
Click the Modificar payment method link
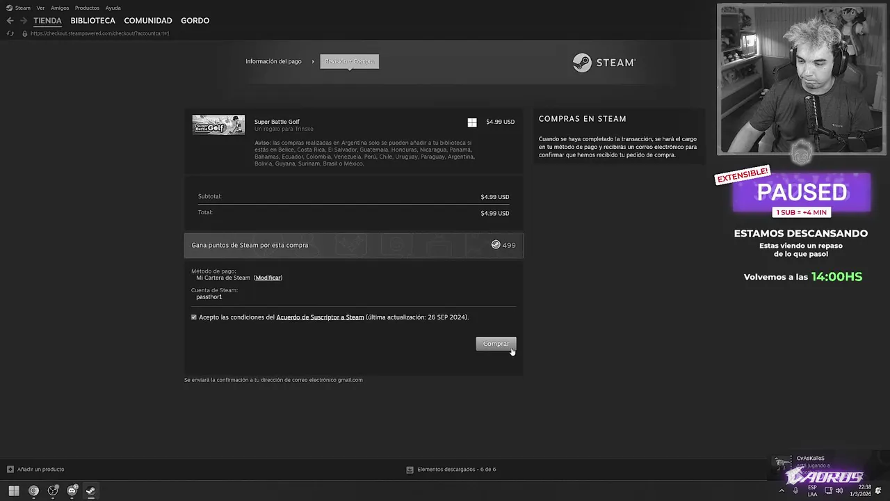click(x=268, y=278)
